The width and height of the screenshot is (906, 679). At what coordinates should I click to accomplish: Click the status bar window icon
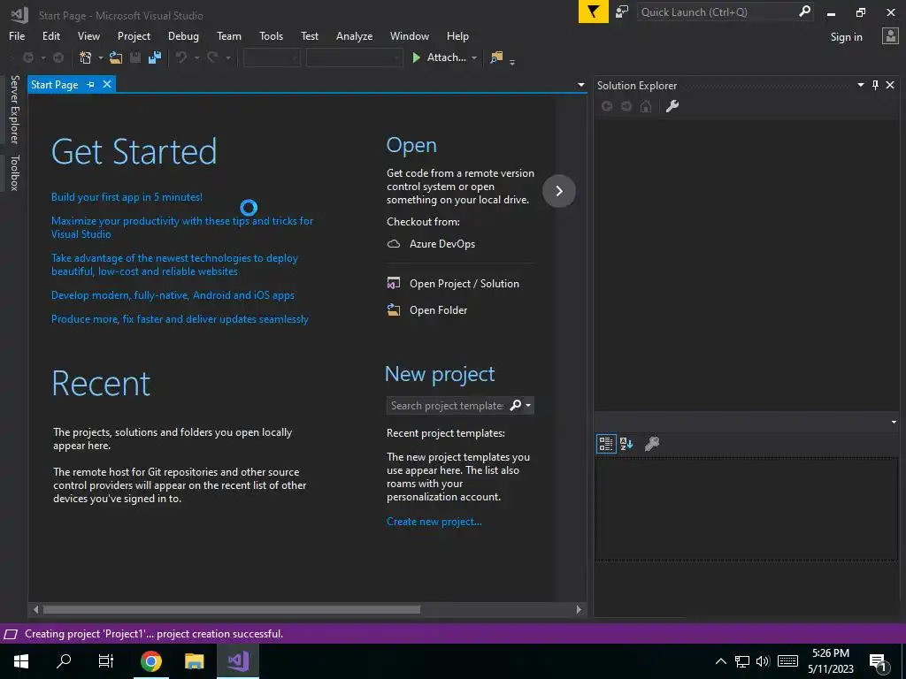point(11,634)
